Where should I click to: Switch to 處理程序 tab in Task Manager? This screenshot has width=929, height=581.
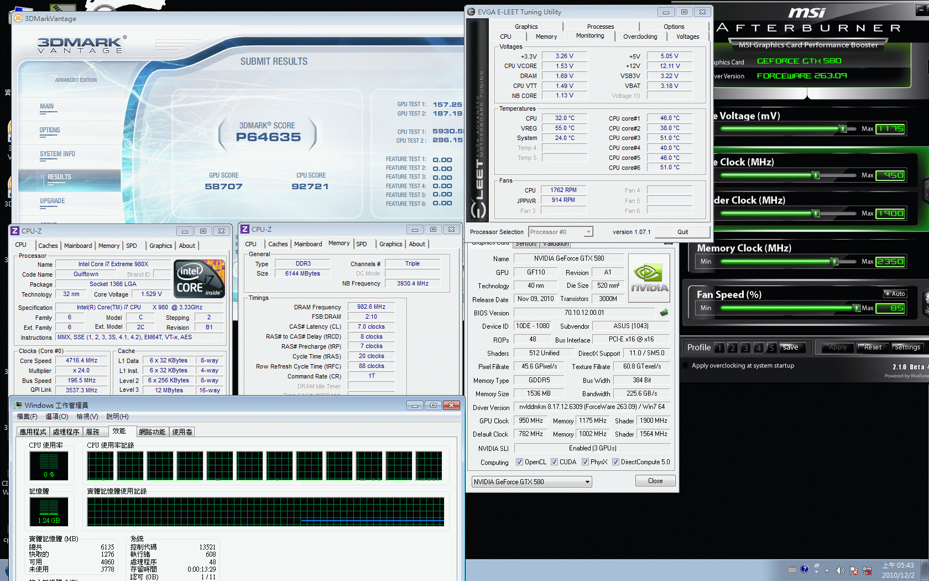pyautogui.click(x=66, y=432)
